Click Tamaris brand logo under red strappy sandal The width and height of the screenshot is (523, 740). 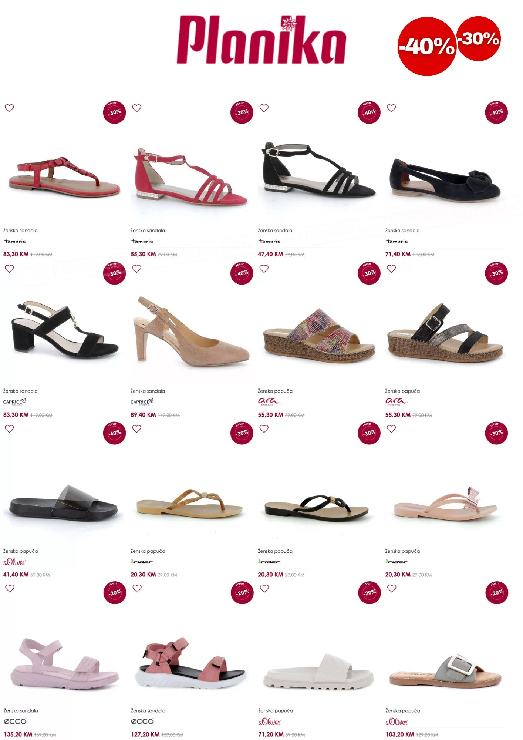coord(142,241)
